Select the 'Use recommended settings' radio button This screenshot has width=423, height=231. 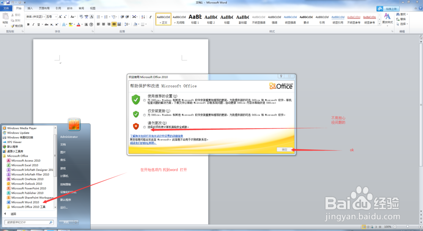coord(145,100)
